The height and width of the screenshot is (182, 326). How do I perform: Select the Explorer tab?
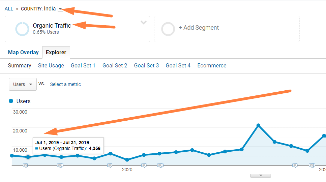point(56,52)
